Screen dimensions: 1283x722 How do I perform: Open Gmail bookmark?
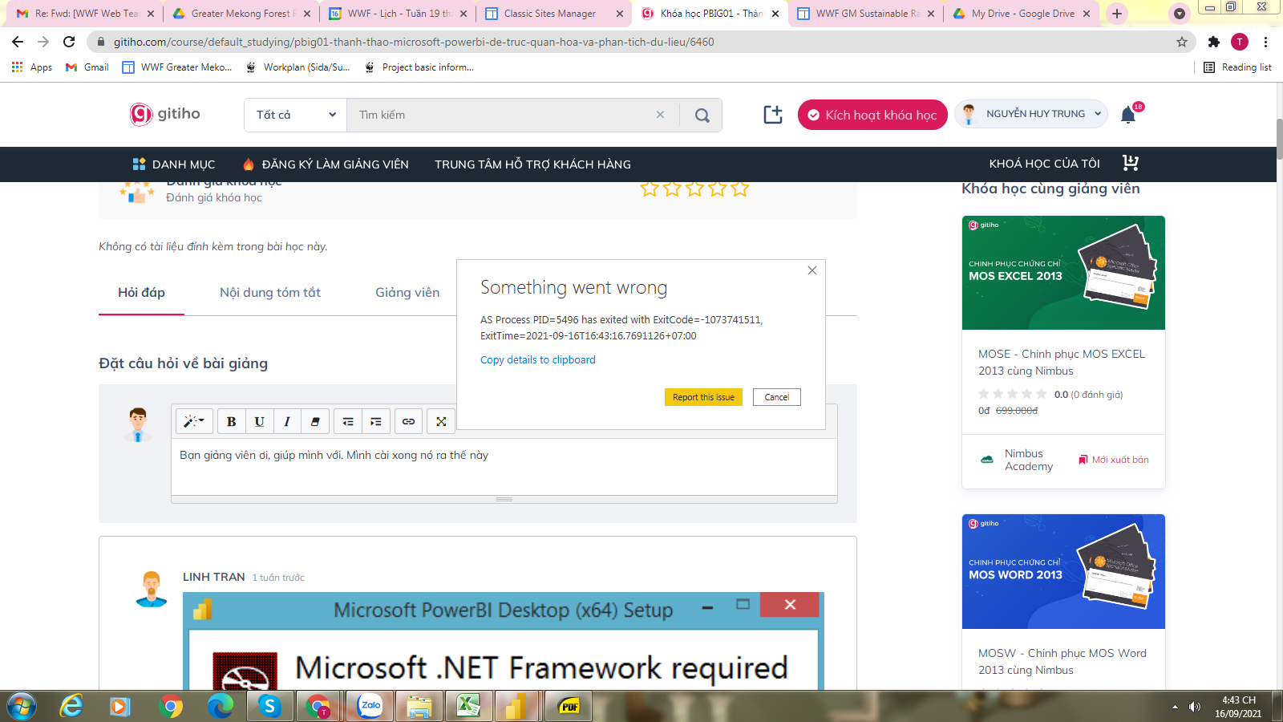point(87,67)
